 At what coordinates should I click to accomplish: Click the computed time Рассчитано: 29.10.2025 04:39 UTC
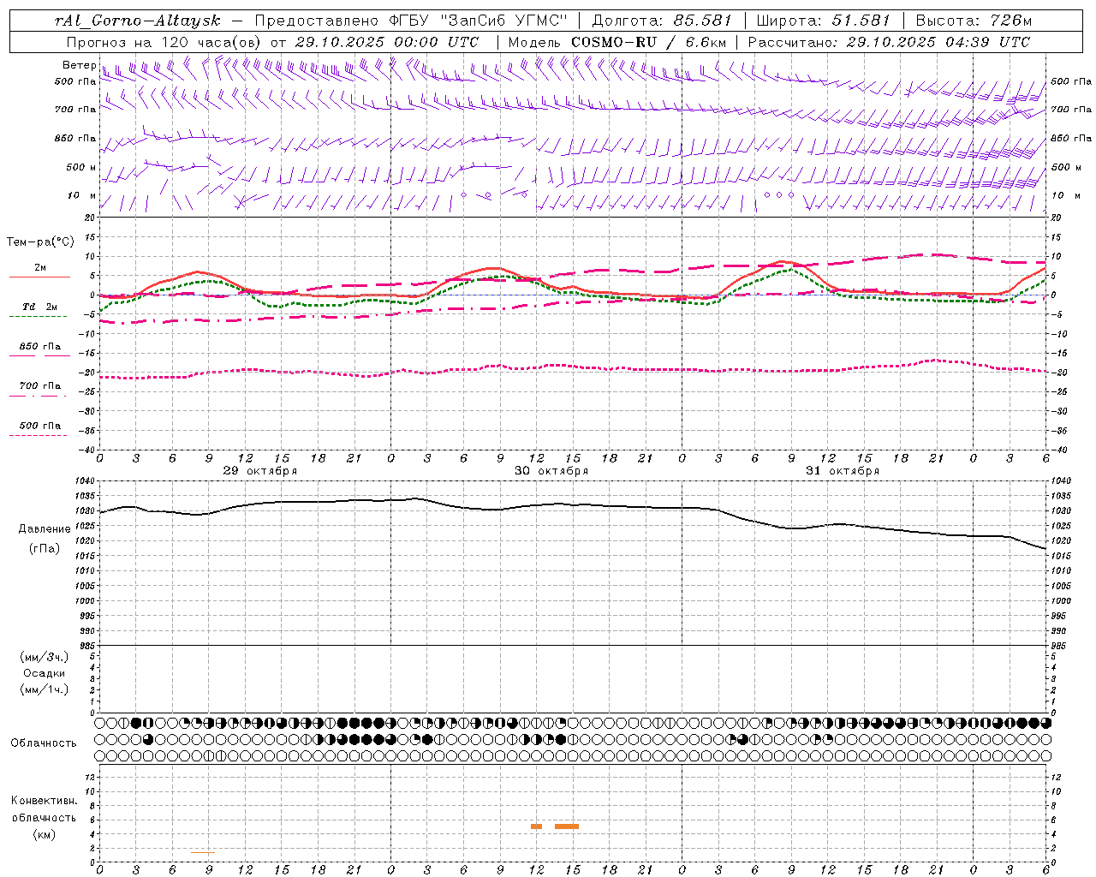[889, 42]
